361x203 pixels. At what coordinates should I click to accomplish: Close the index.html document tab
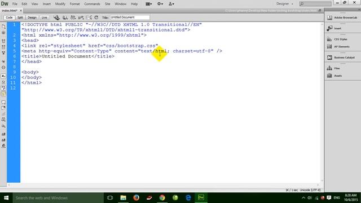[x=21, y=11]
